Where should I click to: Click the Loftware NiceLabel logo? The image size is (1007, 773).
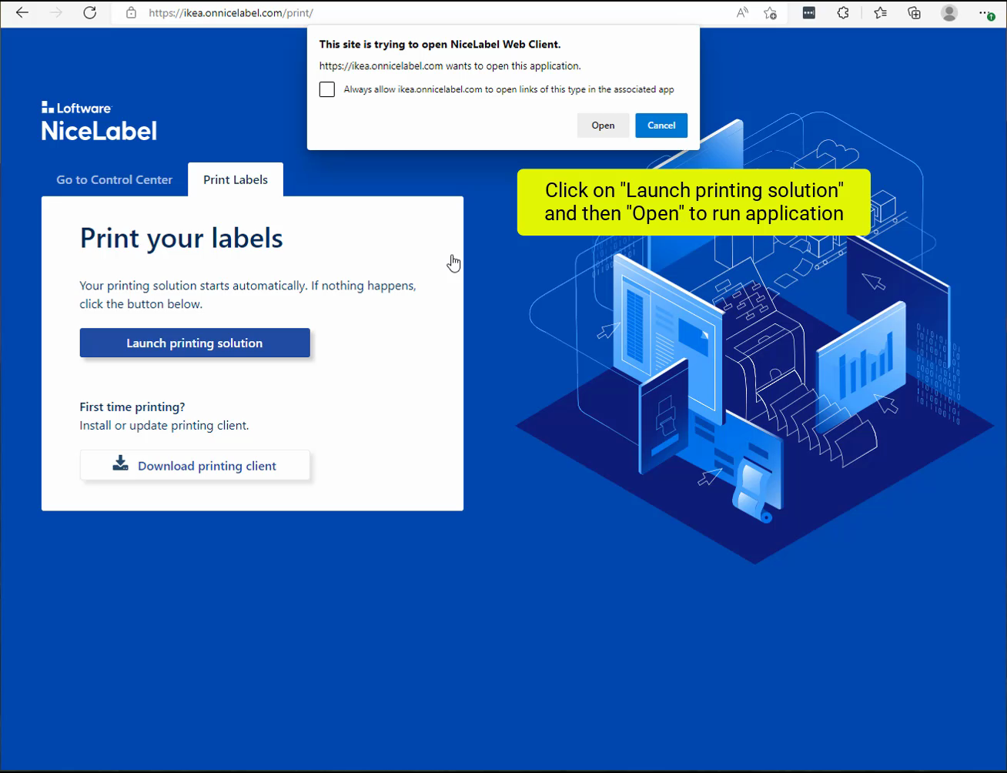coord(99,121)
